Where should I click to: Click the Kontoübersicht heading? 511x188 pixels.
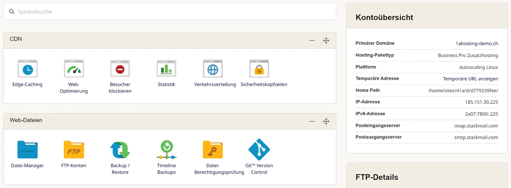(x=385, y=17)
